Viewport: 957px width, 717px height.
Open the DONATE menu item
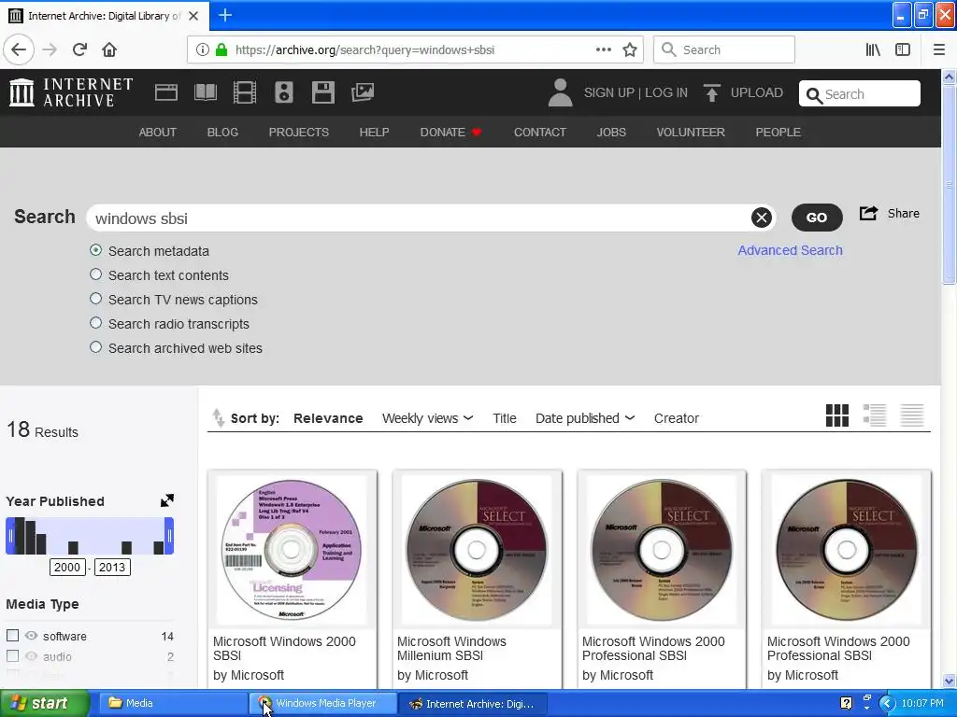point(450,133)
